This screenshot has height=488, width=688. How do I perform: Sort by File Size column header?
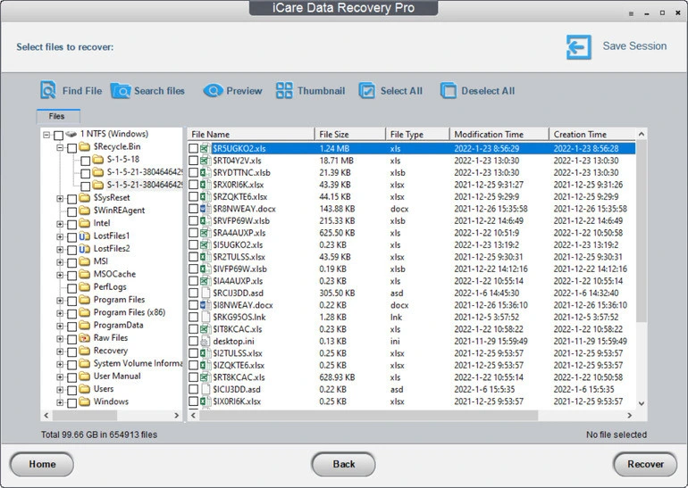[350, 135]
